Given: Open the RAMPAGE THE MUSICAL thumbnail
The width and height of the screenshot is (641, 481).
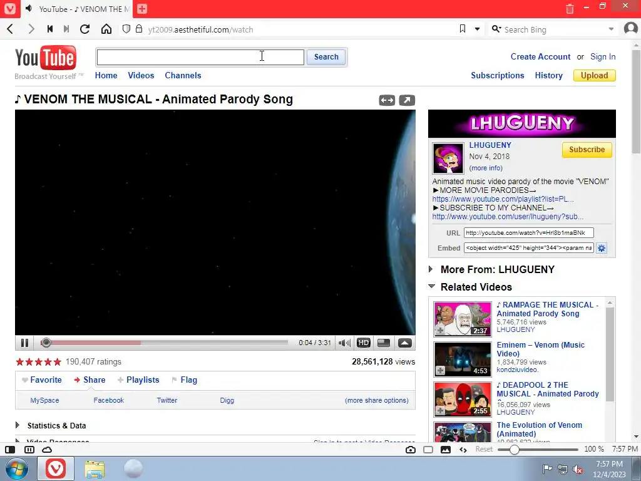Looking at the screenshot, I should pos(463,319).
